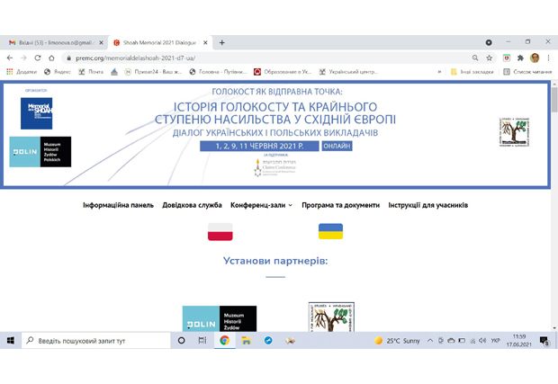Bookmark this page with the star icon
The width and height of the screenshot is (558, 384).
pos(490,58)
